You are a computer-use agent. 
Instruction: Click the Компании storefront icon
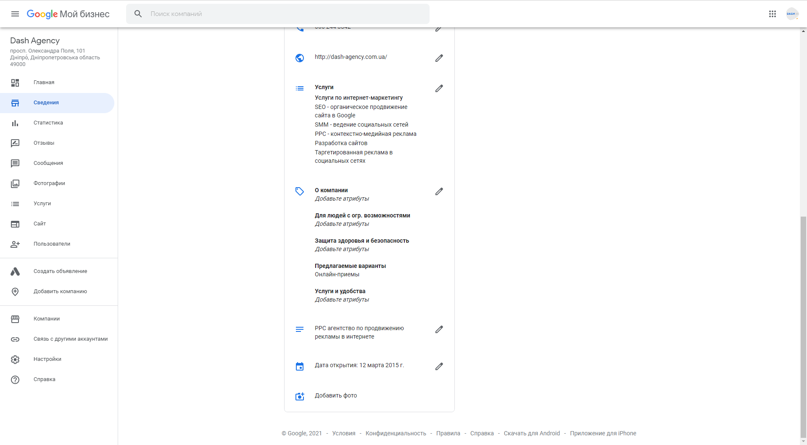point(15,319)
